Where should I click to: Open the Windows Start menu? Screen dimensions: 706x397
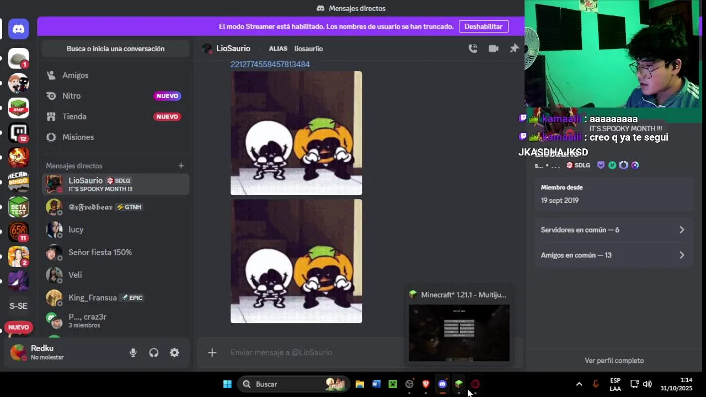227,384
